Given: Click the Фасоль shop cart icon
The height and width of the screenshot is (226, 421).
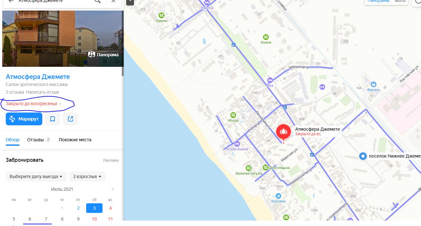Looking at the screenshot, I should (x=373, y=84).
